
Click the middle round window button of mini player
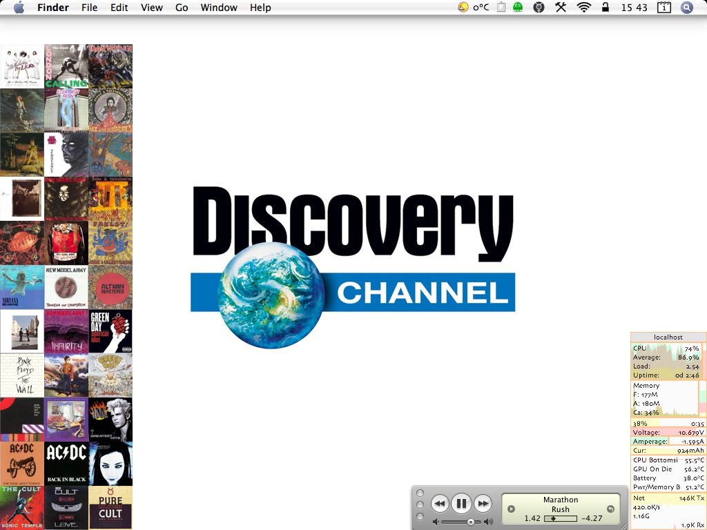[x=420, y=504]
